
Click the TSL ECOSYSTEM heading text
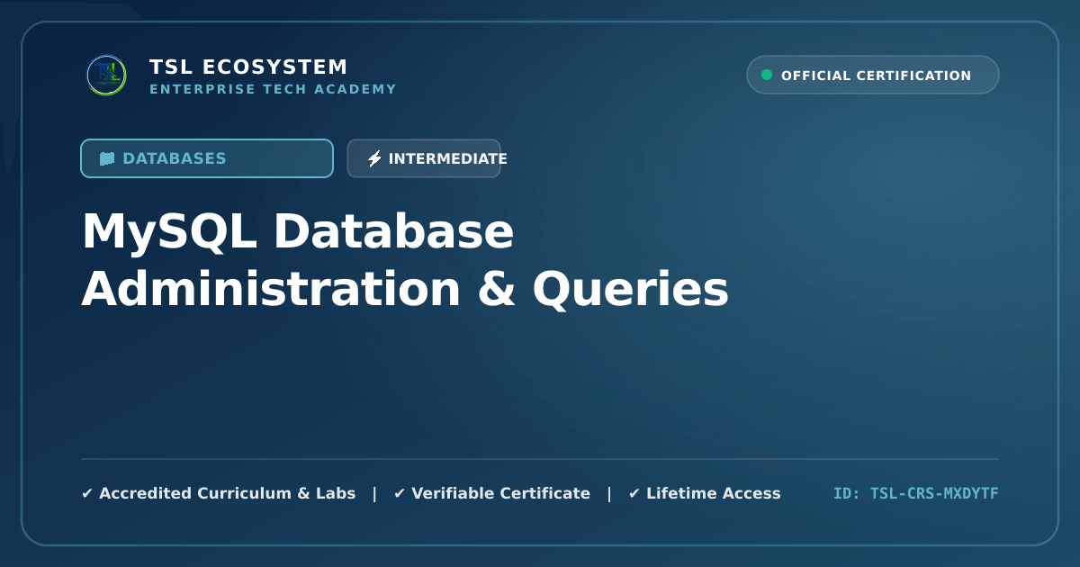248,67
